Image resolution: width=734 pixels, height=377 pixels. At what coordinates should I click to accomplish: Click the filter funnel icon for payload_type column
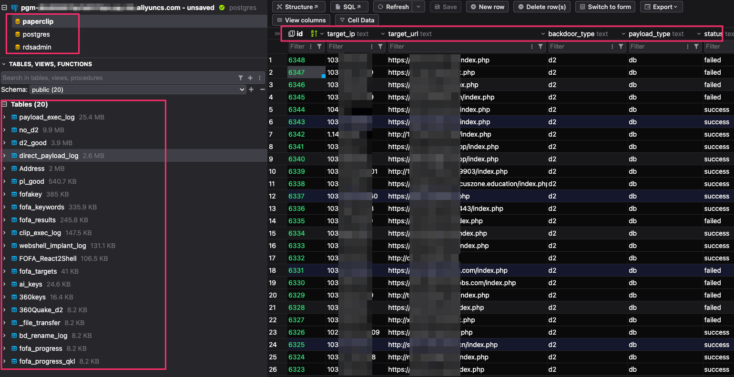tap(696, 47)
